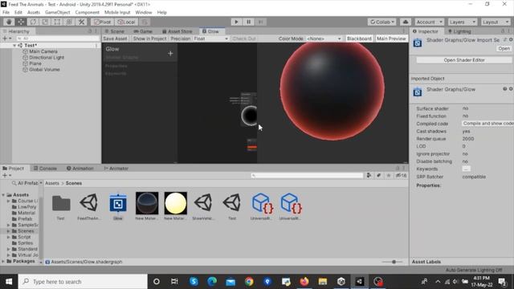Open settings gear for Glow Import Settings
This screenshot has width=514, height=289.
click(511, 39)
